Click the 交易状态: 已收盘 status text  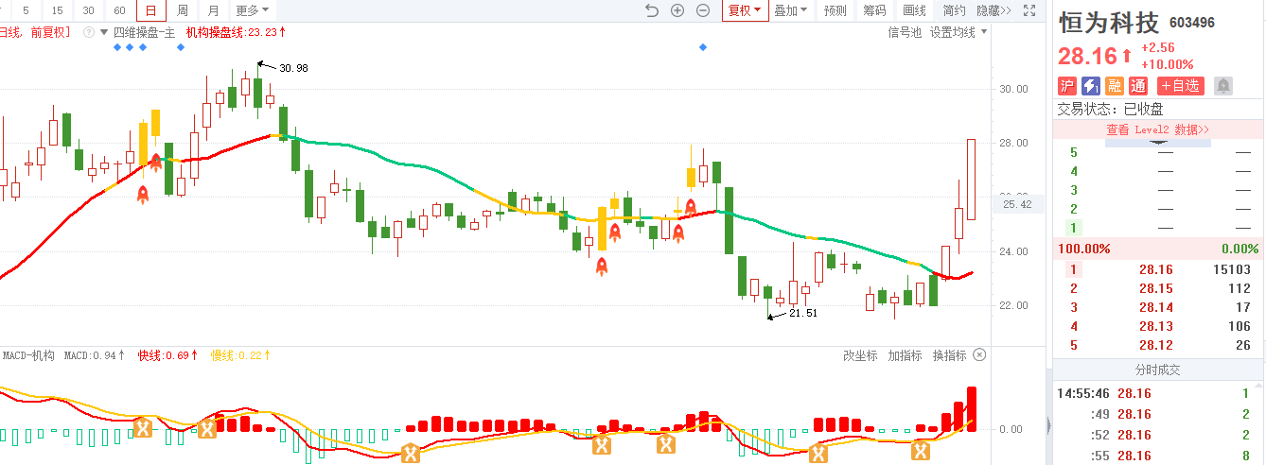(x=1111, y=109)
